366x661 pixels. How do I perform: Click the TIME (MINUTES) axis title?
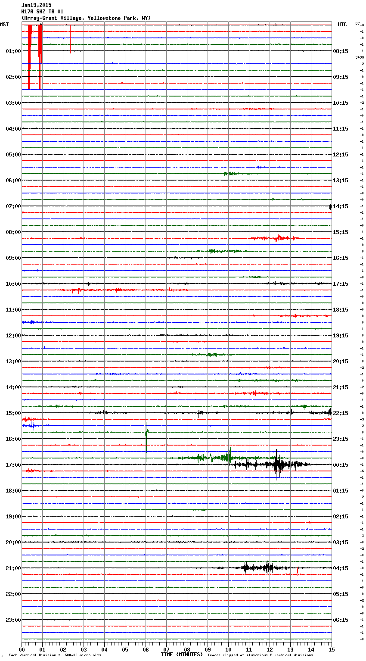tap(182, 655)
